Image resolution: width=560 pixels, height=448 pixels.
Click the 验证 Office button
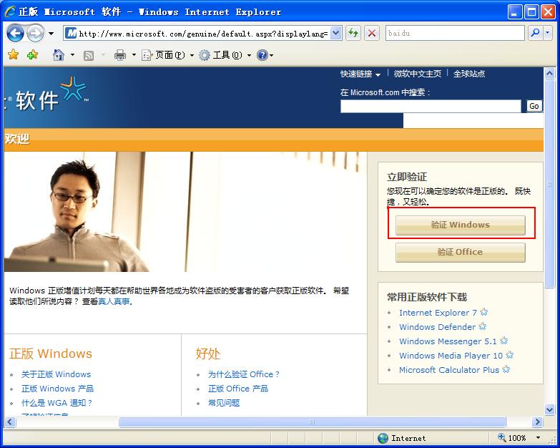click(x=461, y=252)
